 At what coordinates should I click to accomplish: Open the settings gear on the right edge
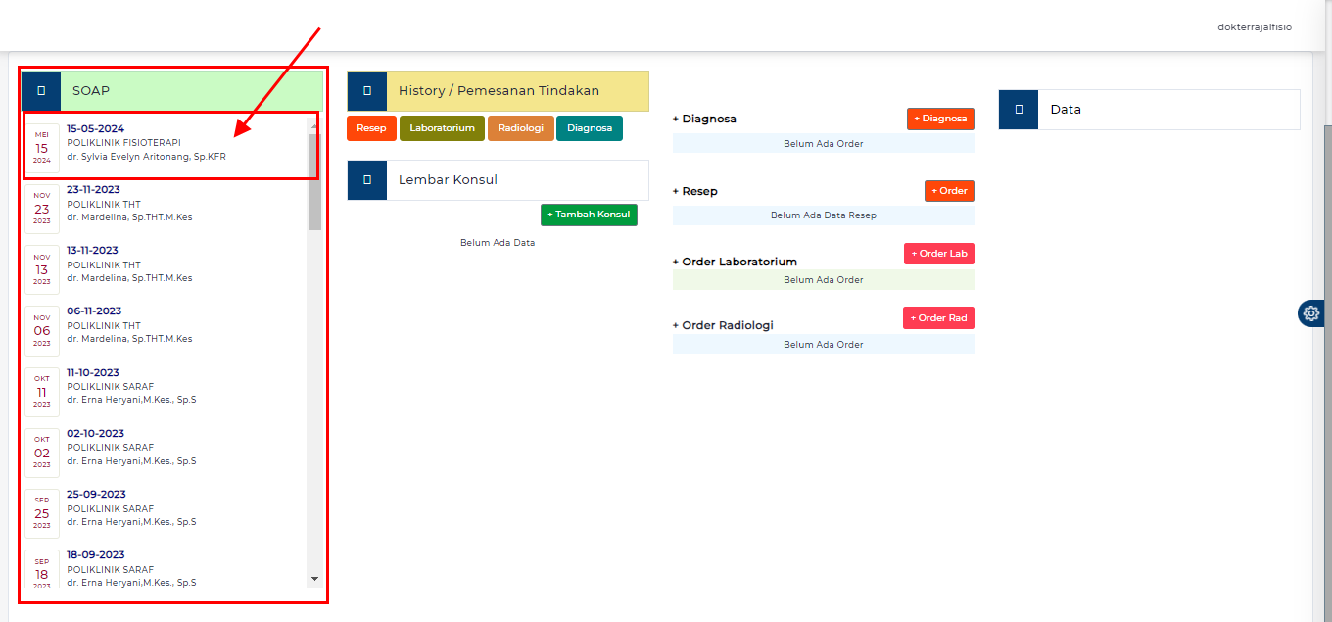tap(1310, 313)
